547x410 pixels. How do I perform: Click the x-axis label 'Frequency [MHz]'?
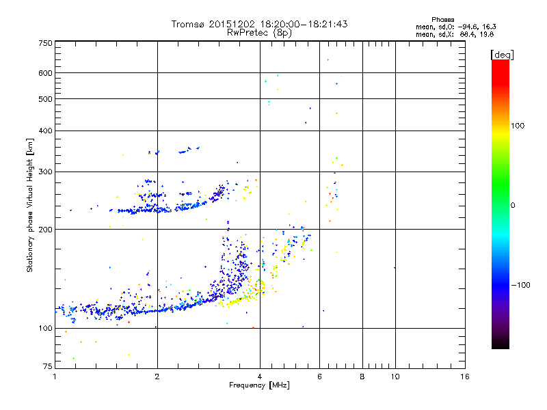[259, 385]
